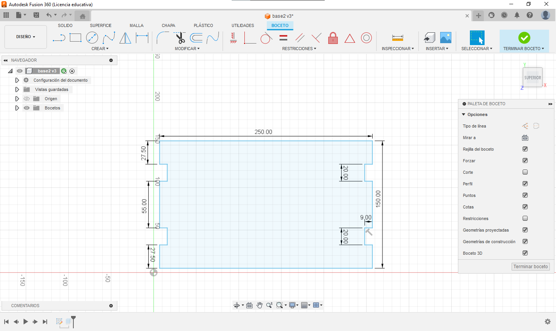Click the Insert Image icon
This screenshot has height=331, width=556.
coord(446,38)
